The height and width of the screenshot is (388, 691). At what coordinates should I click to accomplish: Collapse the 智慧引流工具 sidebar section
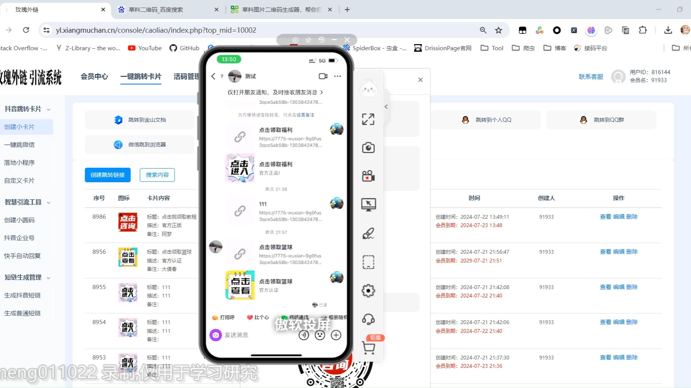tap(48, 203)
